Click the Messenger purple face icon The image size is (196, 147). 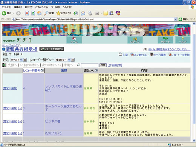point(118,13)
